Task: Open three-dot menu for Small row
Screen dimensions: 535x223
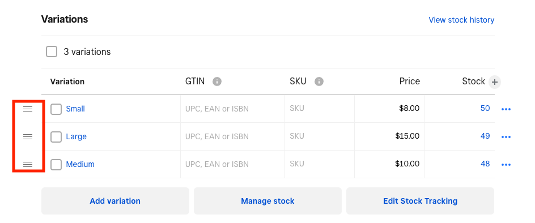Action: pos(506,109)
